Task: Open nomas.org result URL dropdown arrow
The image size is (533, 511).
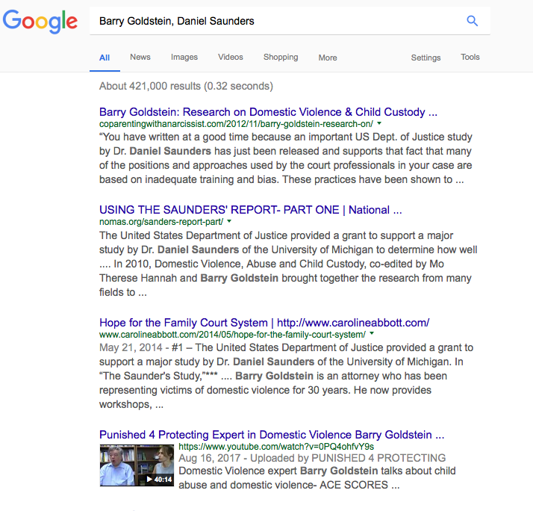Action: [x=229, y=221]
